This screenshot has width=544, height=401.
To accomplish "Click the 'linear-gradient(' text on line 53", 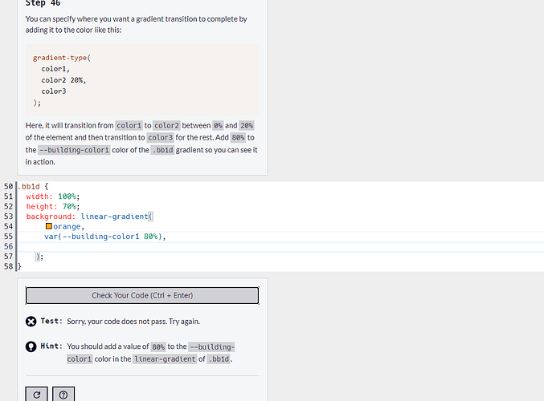I will (117, 216).
